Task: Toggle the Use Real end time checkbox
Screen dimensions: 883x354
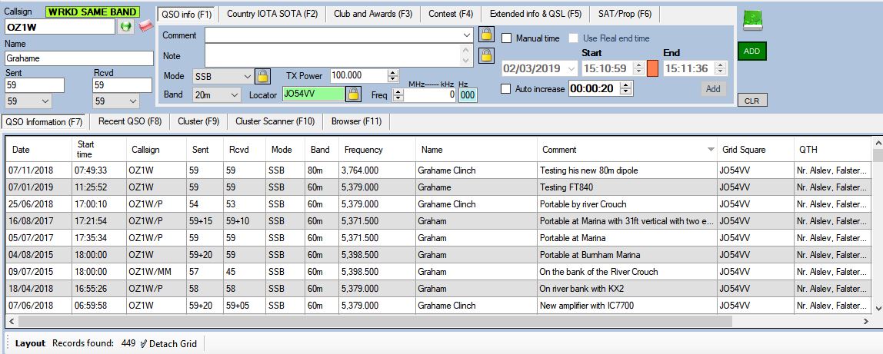Action: point(573,38)
